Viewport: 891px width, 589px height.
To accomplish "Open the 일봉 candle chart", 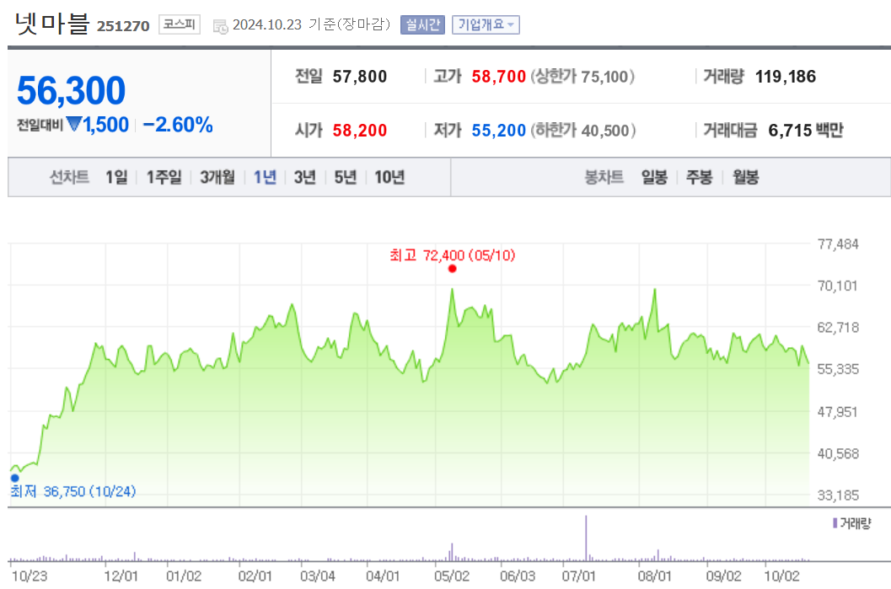I will coord(654,177).
